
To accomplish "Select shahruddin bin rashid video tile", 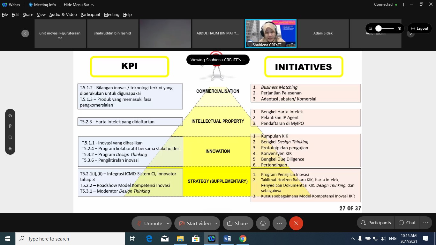I will 113,33.
